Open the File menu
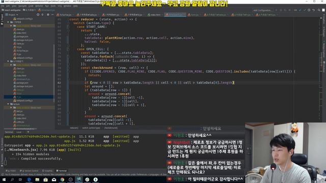This screenshot has width=326, height=183. (3, 6)
